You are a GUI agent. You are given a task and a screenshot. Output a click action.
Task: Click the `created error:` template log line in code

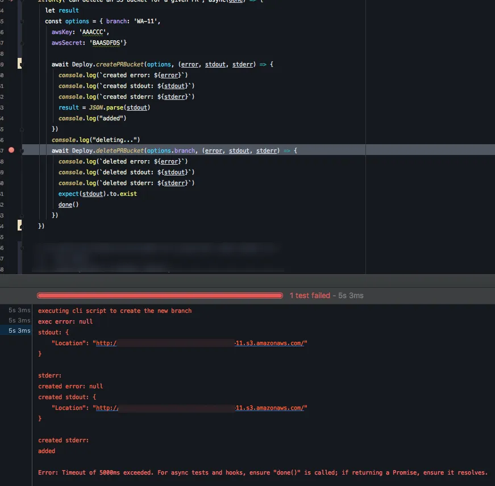(x=123, y=76)
